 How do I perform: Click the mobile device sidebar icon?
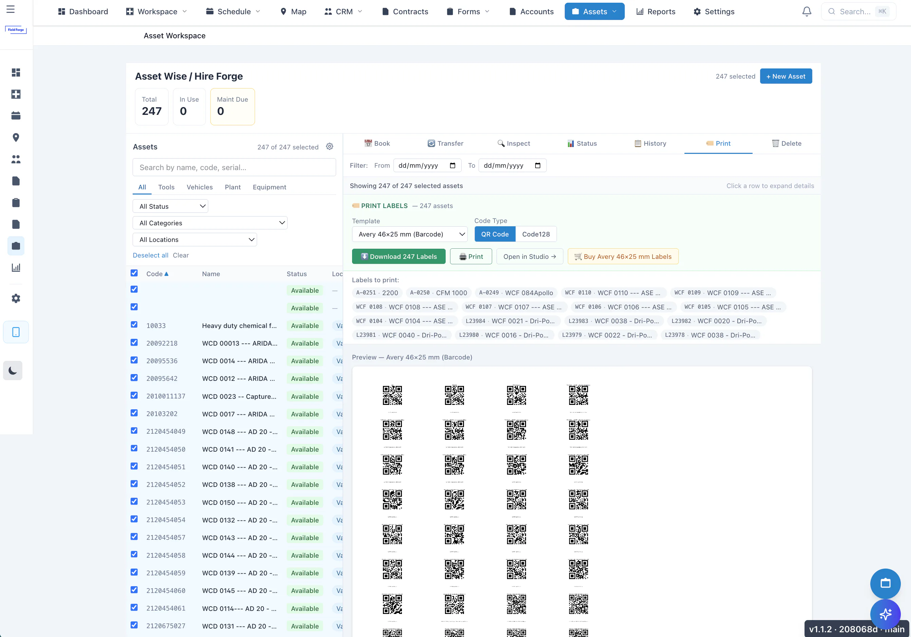[16, 332]
